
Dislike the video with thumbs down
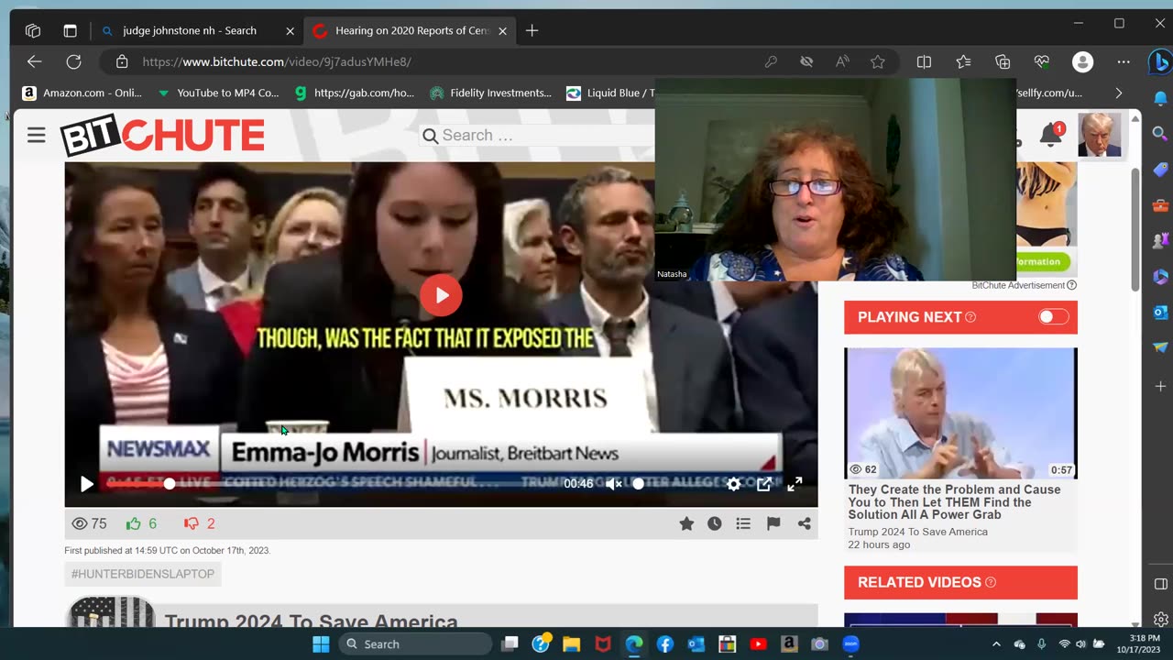point(192,523)
